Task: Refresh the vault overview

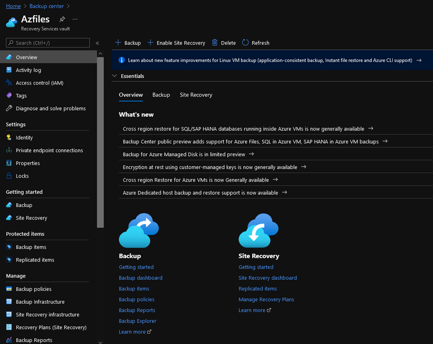Action: [256, 43]
